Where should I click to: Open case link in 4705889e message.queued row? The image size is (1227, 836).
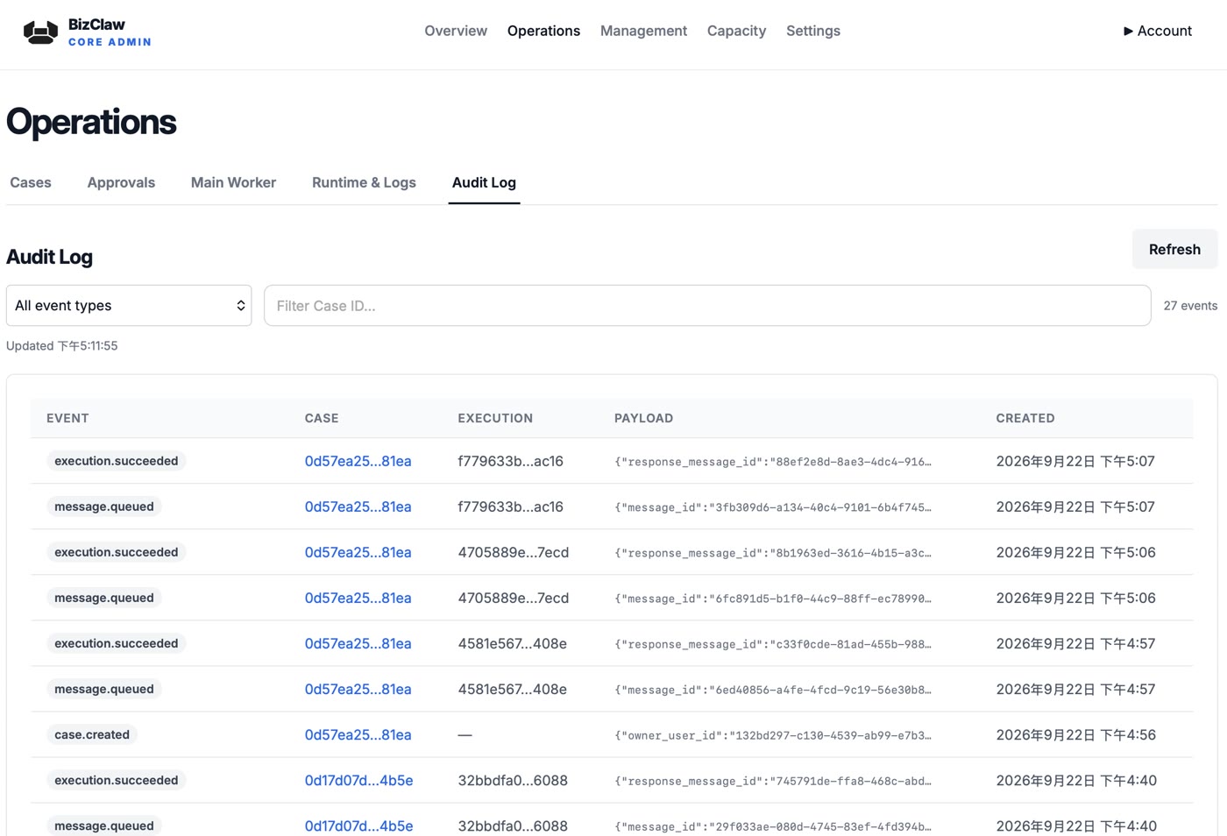tap(358, 598)
